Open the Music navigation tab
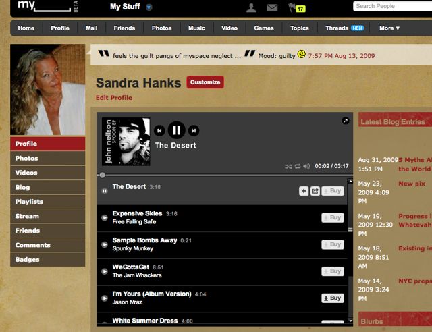This screenshot has height=332, width=432. click(196, 28)
